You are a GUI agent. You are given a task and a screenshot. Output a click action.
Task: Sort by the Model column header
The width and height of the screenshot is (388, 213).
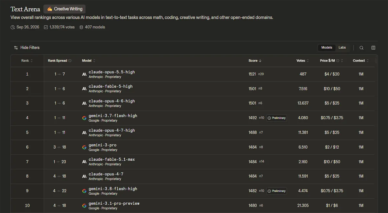pos(89,61)
